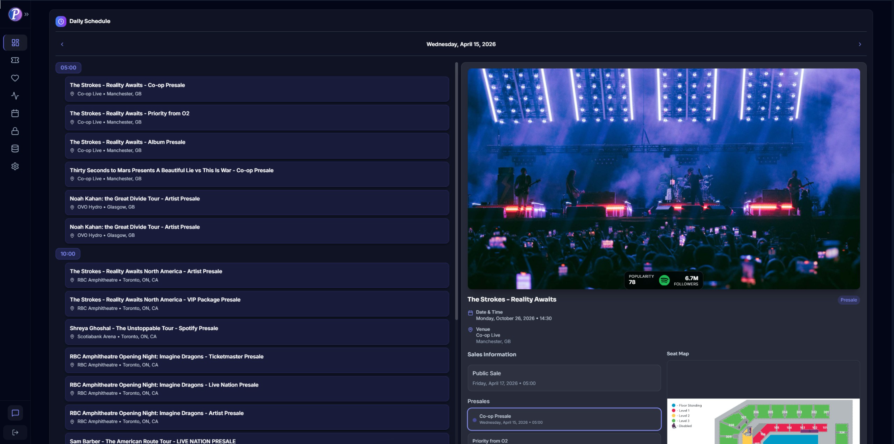Select the Tickets icon in sidebar
The width and height of the screenshot is (894, 444).
pyautogui.click(x=15, y=60)
